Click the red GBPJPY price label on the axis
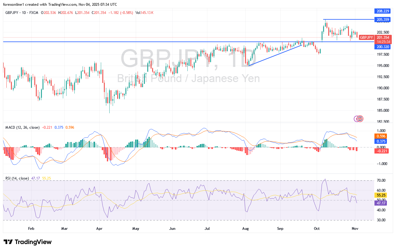396x251 pixels. point(366,38)
